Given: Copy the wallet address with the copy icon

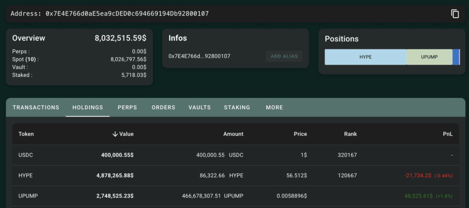Looking at the screenshot, I should (x=455, y=14).
